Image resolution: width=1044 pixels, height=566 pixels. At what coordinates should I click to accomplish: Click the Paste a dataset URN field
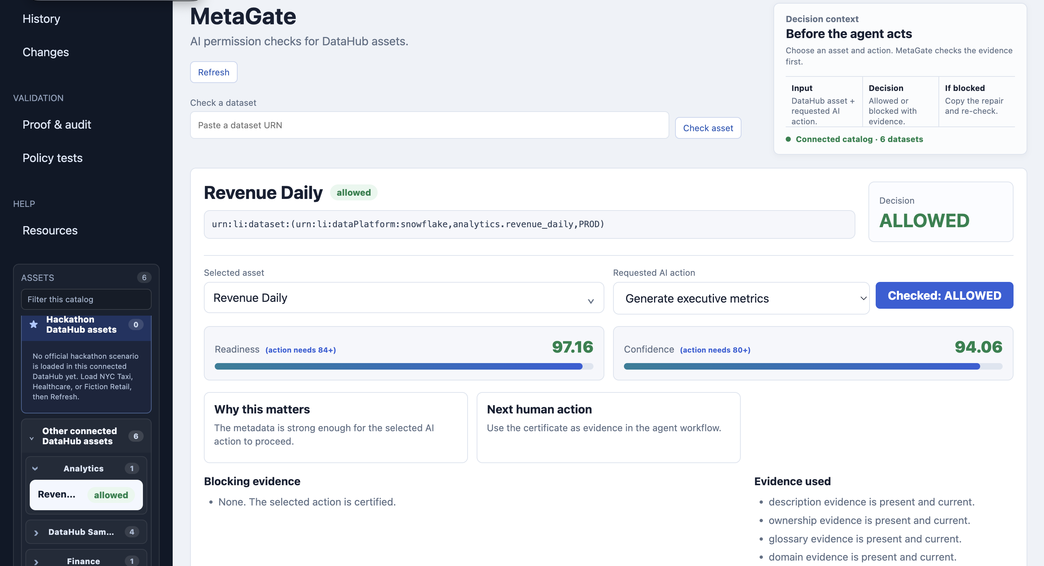[x=429, y=125]
